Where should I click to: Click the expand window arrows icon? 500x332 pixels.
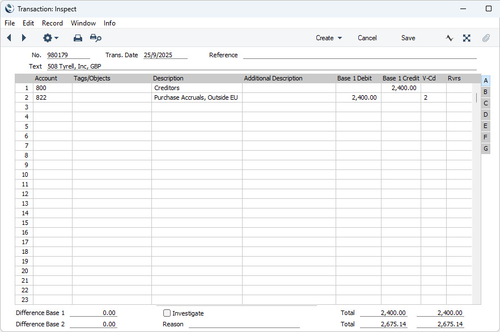(x=467, y=38)
